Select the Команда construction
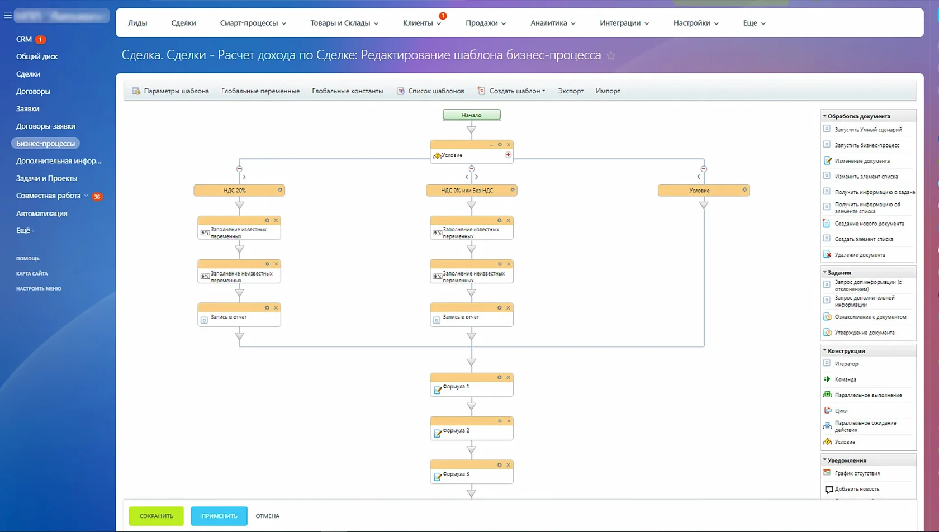939x532 pixels. (x=845, y=379)
